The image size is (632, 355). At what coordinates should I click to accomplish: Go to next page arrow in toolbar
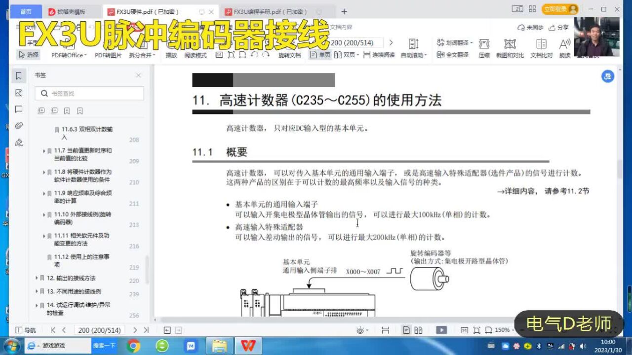[391, 43]
